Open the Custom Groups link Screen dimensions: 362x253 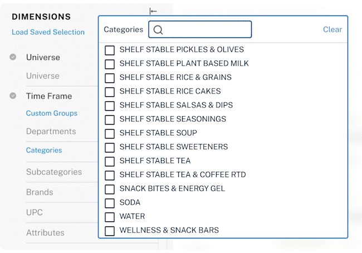pos(51,113)
